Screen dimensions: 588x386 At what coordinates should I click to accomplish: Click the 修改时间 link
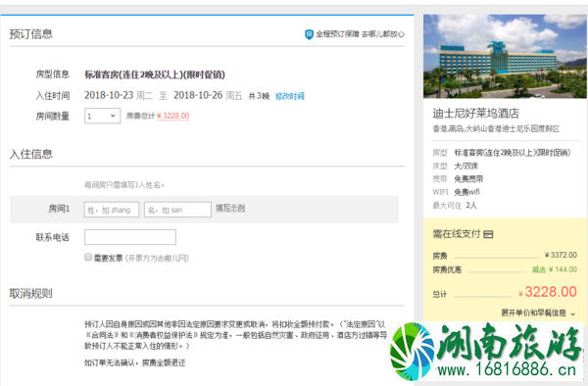pos(289,96)
